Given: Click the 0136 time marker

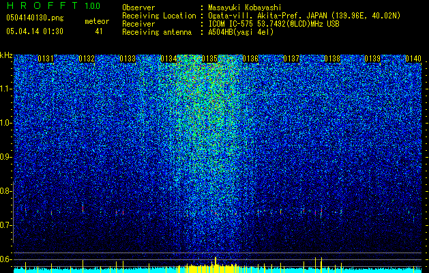Looking at the screenshot, I should pyautogui.click(x=250, y=59).
